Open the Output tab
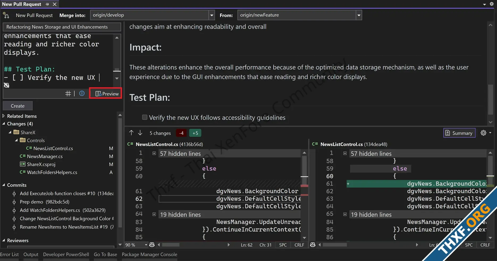497x261 pixels. [31, 254]
